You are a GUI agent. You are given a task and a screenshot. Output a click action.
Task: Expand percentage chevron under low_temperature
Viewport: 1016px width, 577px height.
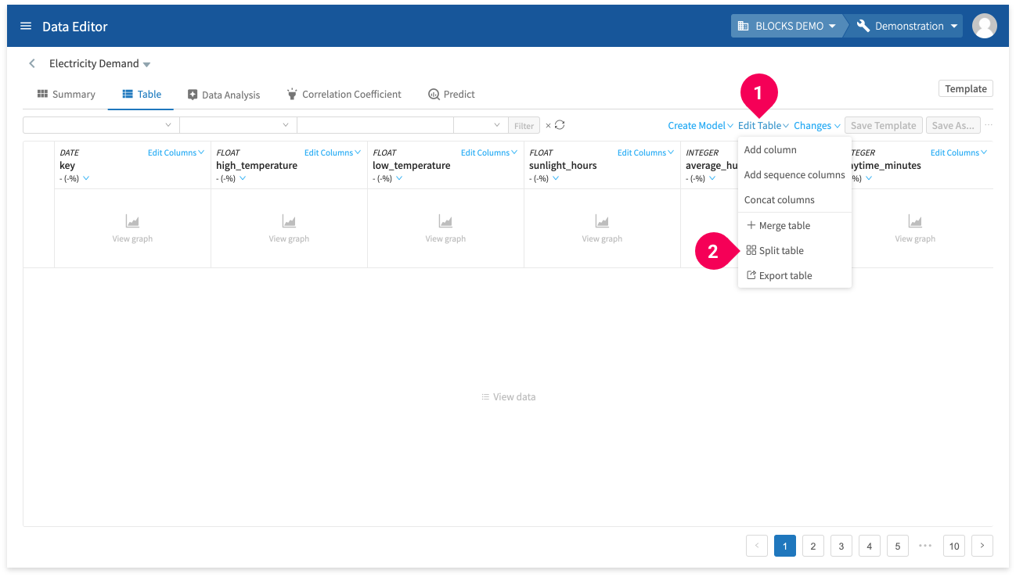point(399,178)
